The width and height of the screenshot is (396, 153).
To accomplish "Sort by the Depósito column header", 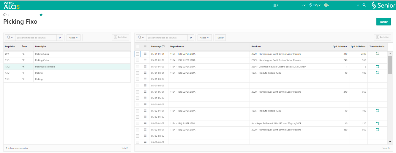I will click(x=10, y=46).
